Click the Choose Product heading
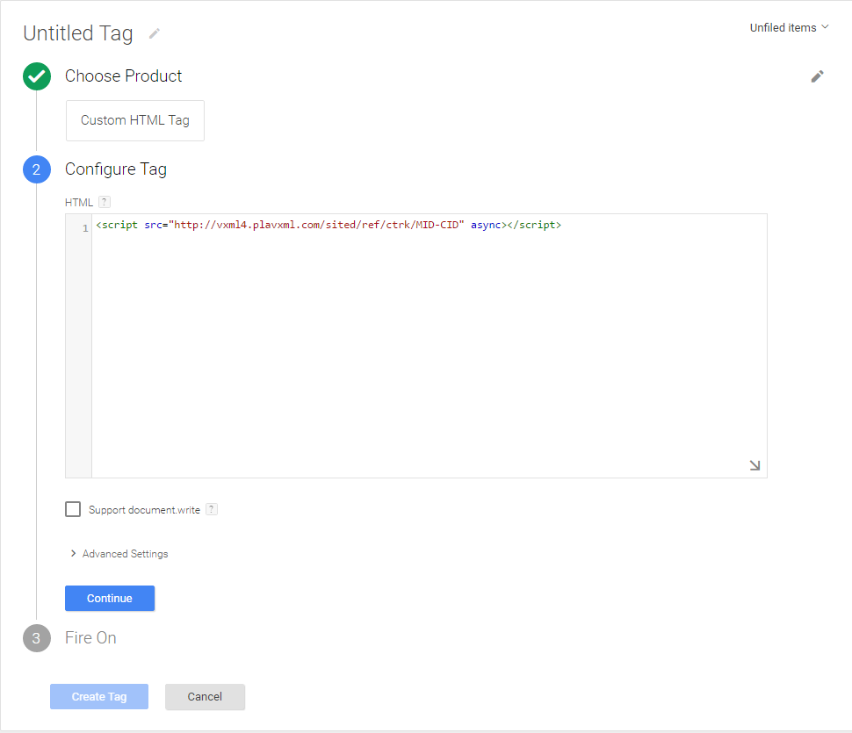 tap(123, 76)
